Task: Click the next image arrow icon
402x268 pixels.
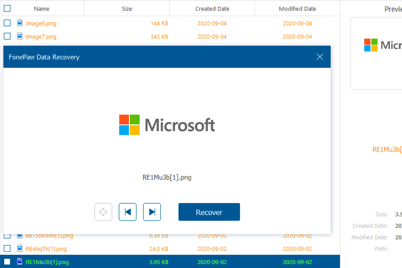Action: pos(152,212)
